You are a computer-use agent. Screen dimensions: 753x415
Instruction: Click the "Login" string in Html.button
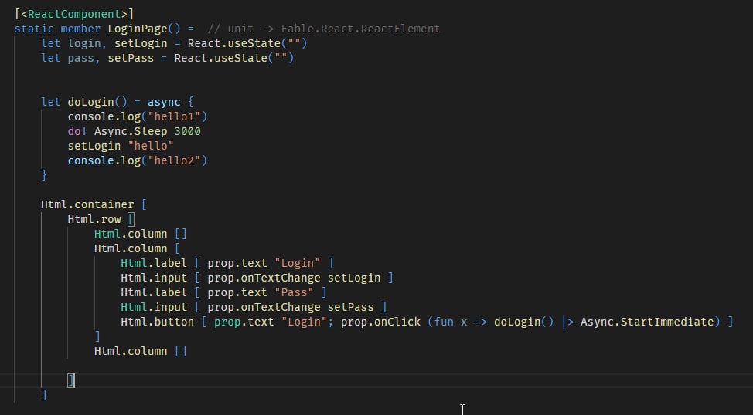[304, 322]
